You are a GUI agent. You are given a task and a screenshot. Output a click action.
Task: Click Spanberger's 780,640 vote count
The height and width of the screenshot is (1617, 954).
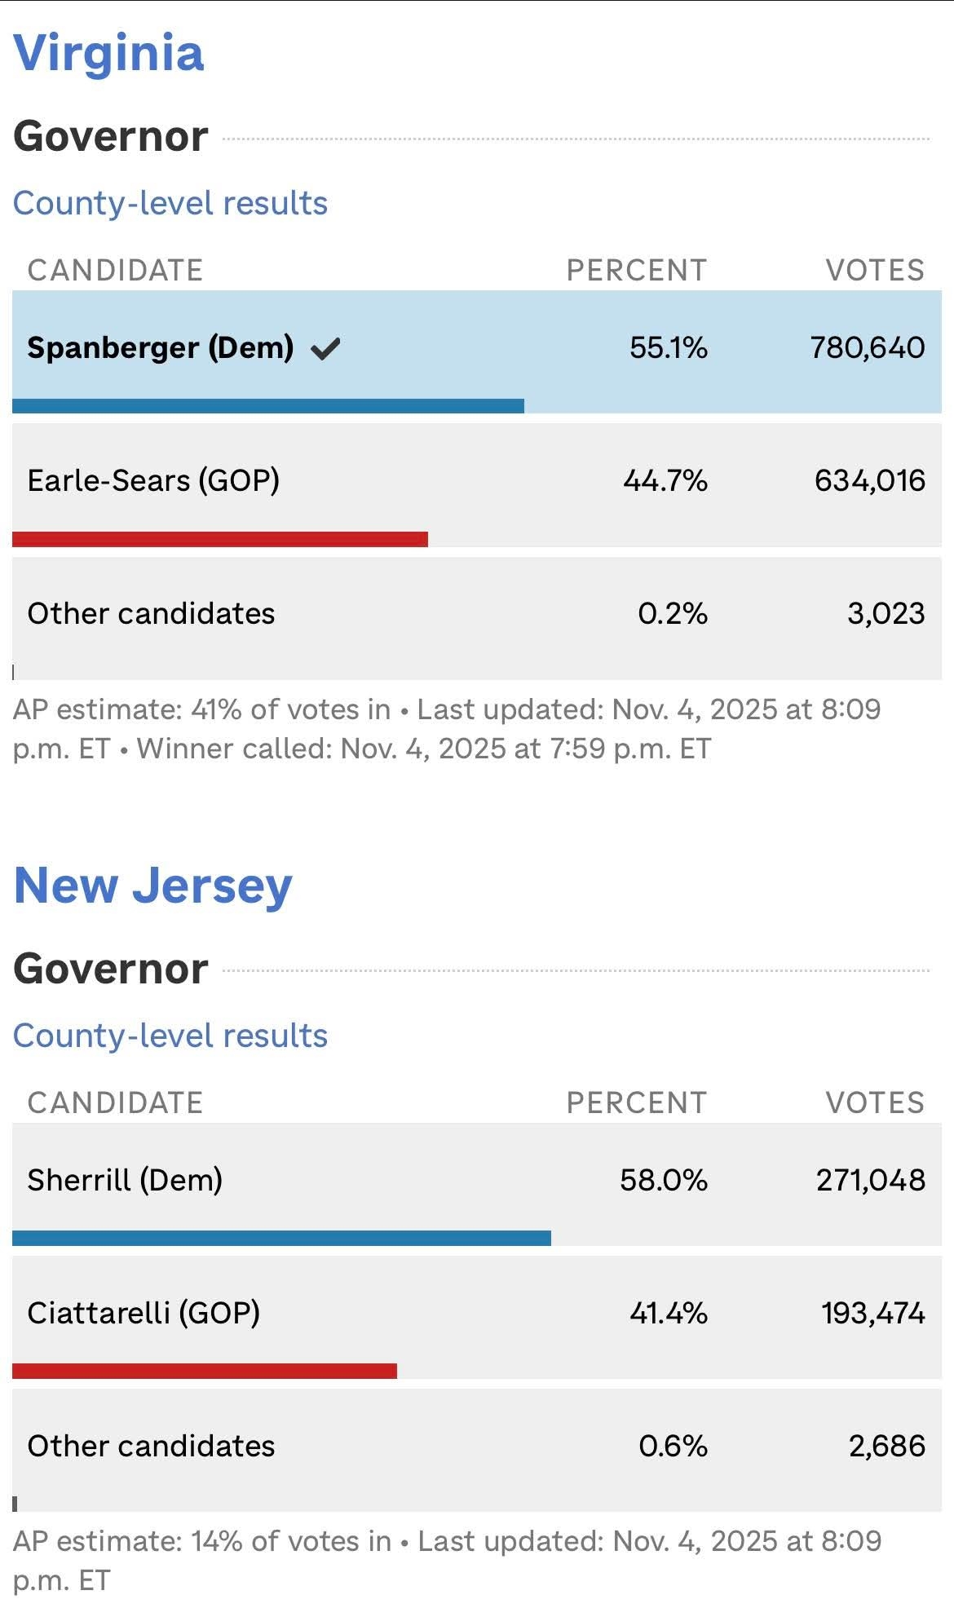point(867,348)
